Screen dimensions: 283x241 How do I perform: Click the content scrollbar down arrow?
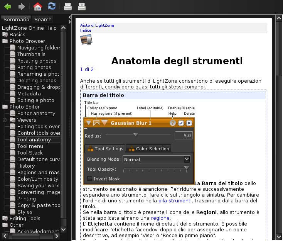(x=279, y=237)
